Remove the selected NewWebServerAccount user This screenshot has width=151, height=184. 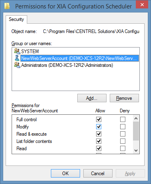[124, 98]
